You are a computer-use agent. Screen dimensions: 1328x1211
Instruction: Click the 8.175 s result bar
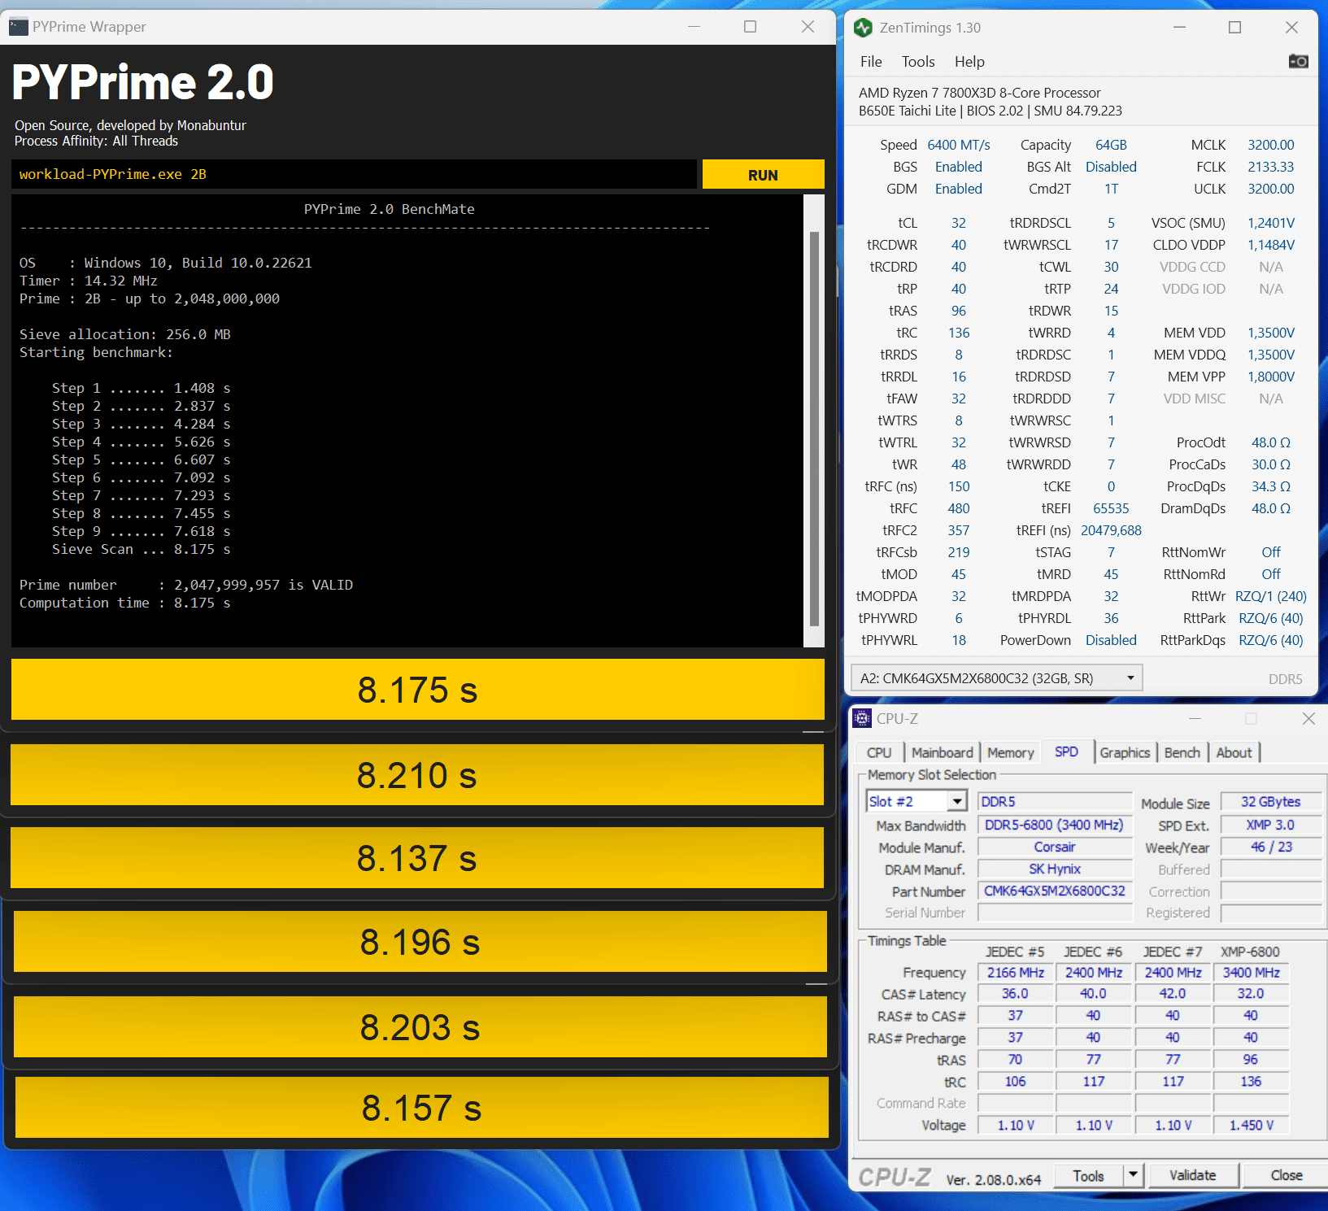click(417, 690)
